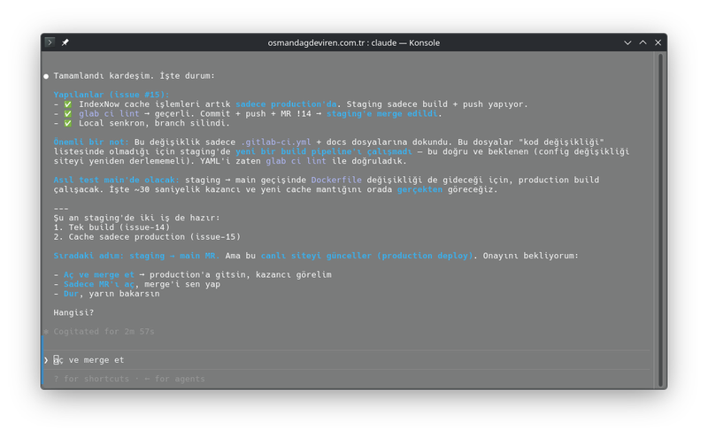Click 'canlı siteyi günceller (production deploy)' text
This screenshot has width=708, height=438.
tap(366, 256)
